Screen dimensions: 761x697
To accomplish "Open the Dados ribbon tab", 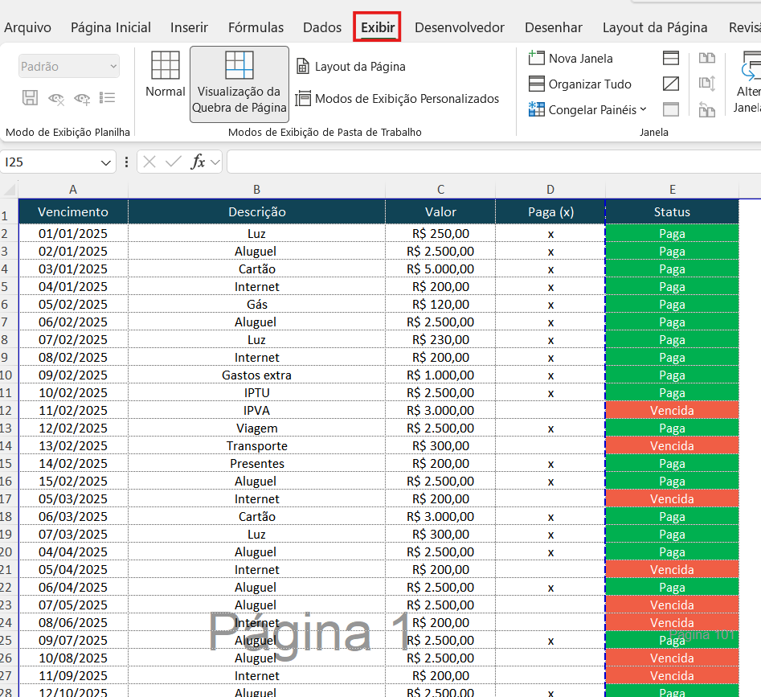I will pos(321,27).
